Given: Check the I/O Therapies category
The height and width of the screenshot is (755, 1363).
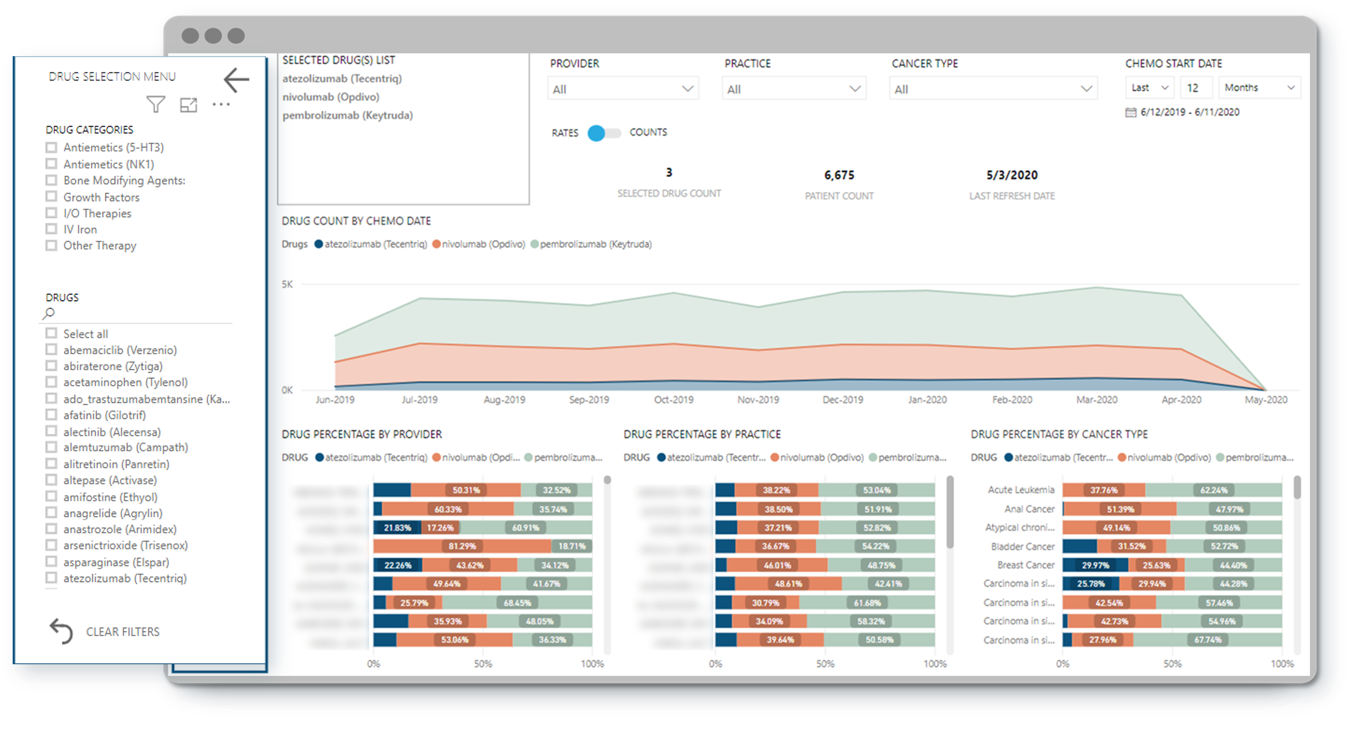Looking at the screenshot, I should (51, 213).
